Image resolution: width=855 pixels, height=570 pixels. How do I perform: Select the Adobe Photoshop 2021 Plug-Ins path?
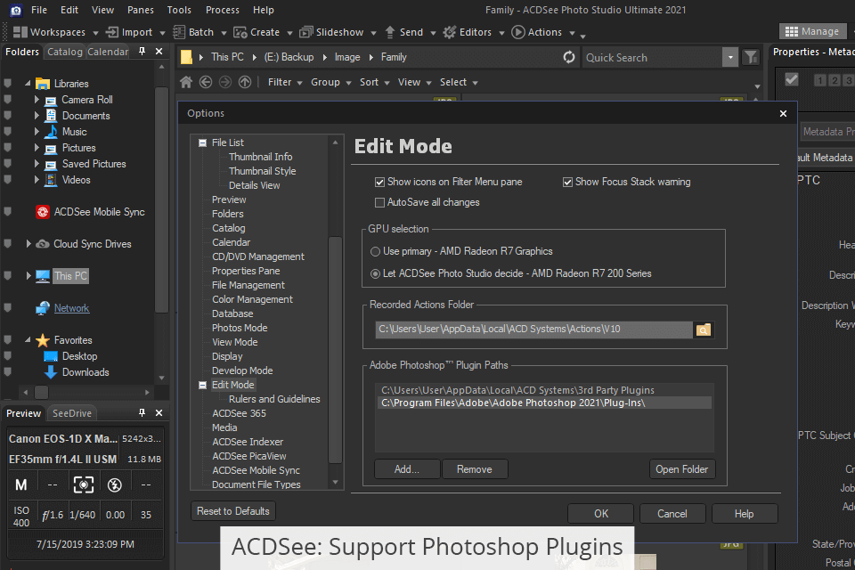tap(543, 403)
